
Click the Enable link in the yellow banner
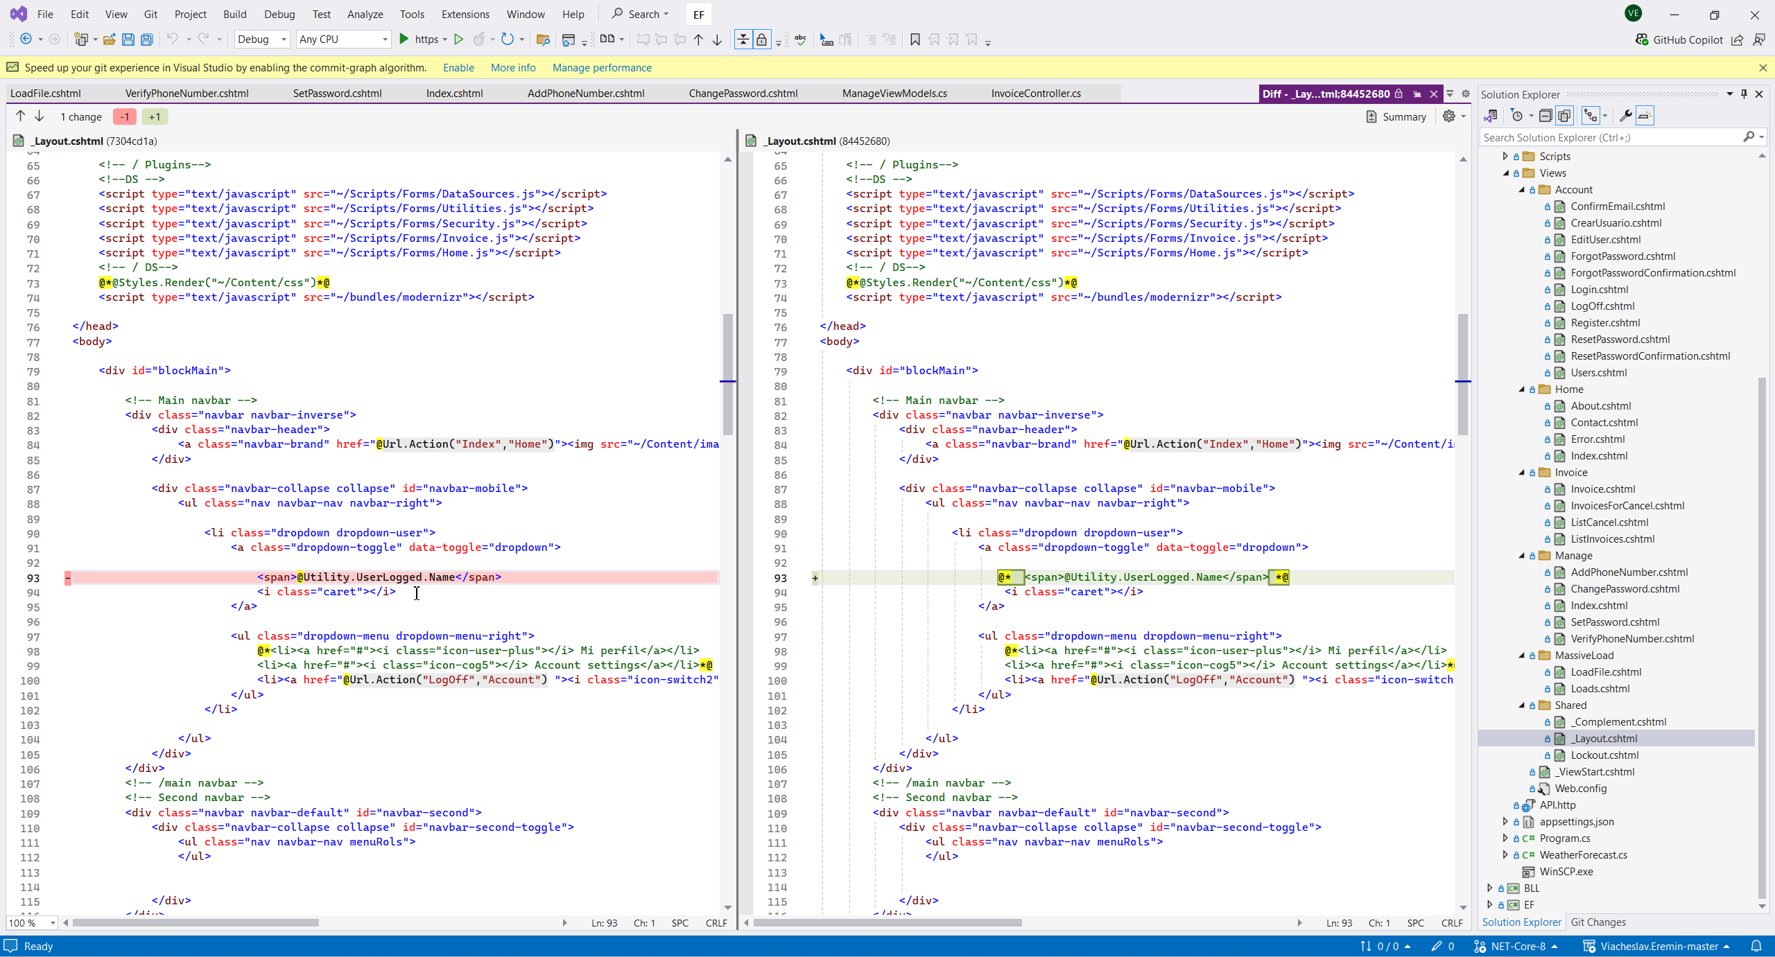(x=458, y=68)
